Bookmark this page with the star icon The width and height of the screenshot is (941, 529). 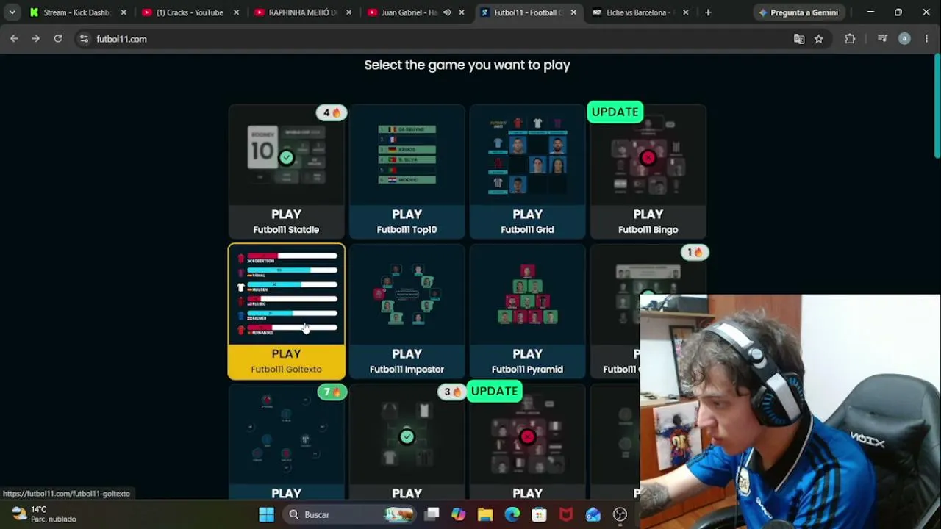point(819,39)
